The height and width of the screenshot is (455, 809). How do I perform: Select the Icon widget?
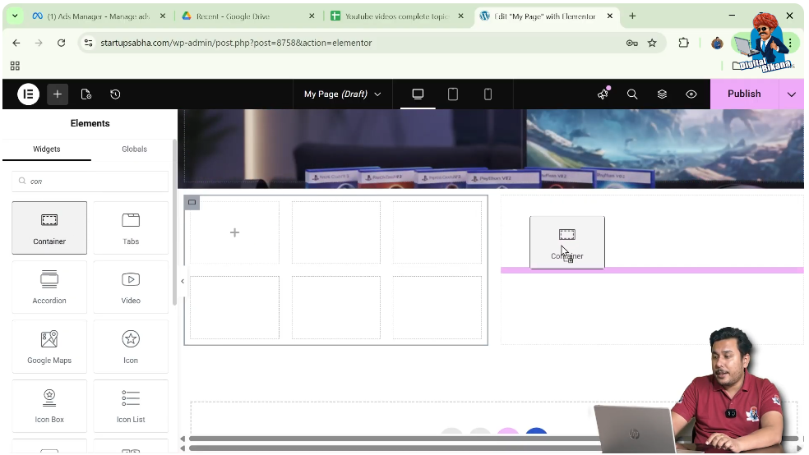point(131,347)
